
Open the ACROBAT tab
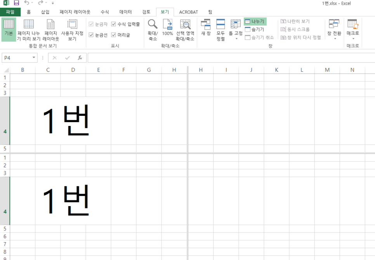pos(188,12)
